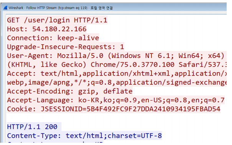Viewport: 232px width, 145px height.
Task: Click the Wireshark shark fin icon
Action: (5, 8)
